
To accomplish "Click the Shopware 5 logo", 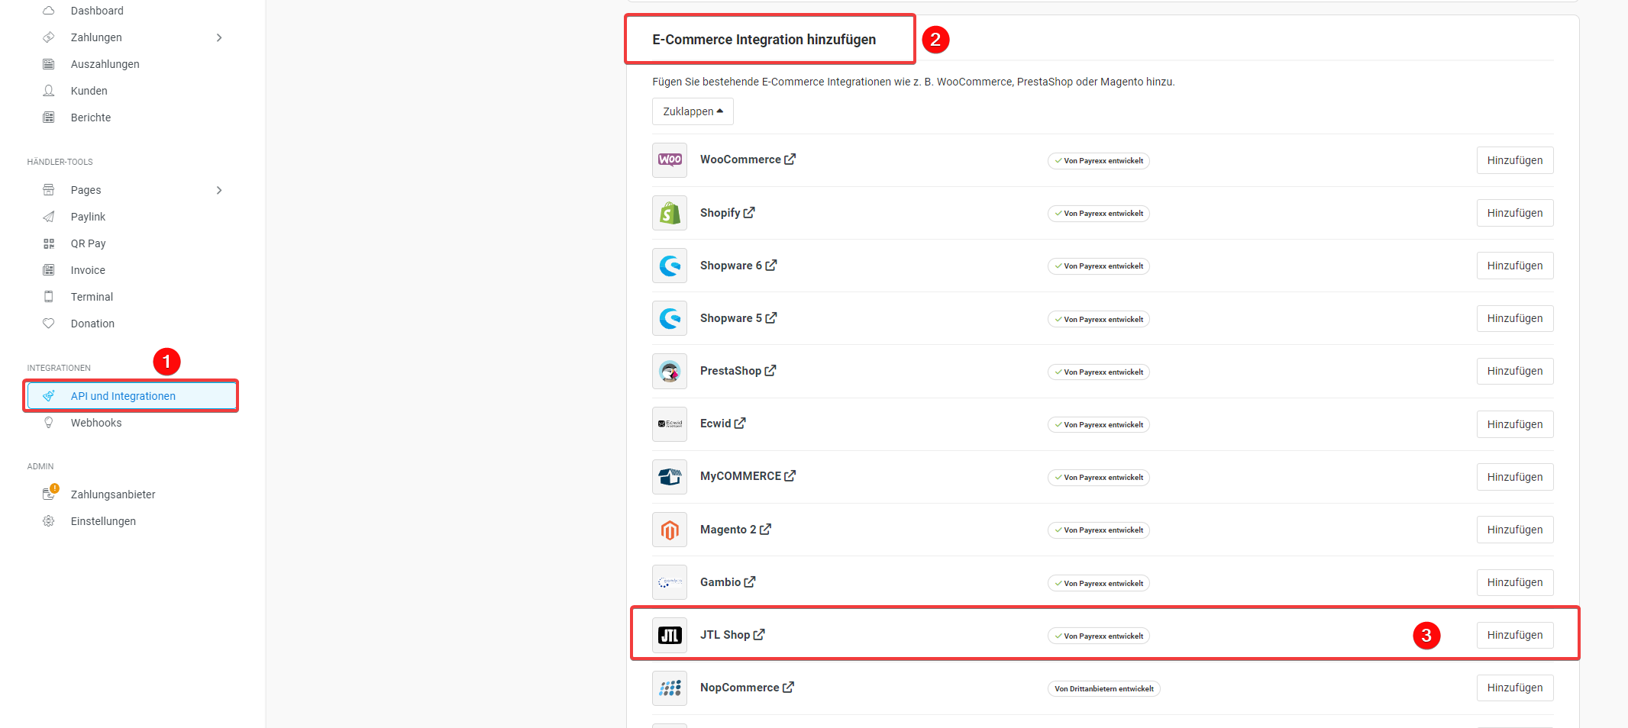I will [x=670, y=318].
